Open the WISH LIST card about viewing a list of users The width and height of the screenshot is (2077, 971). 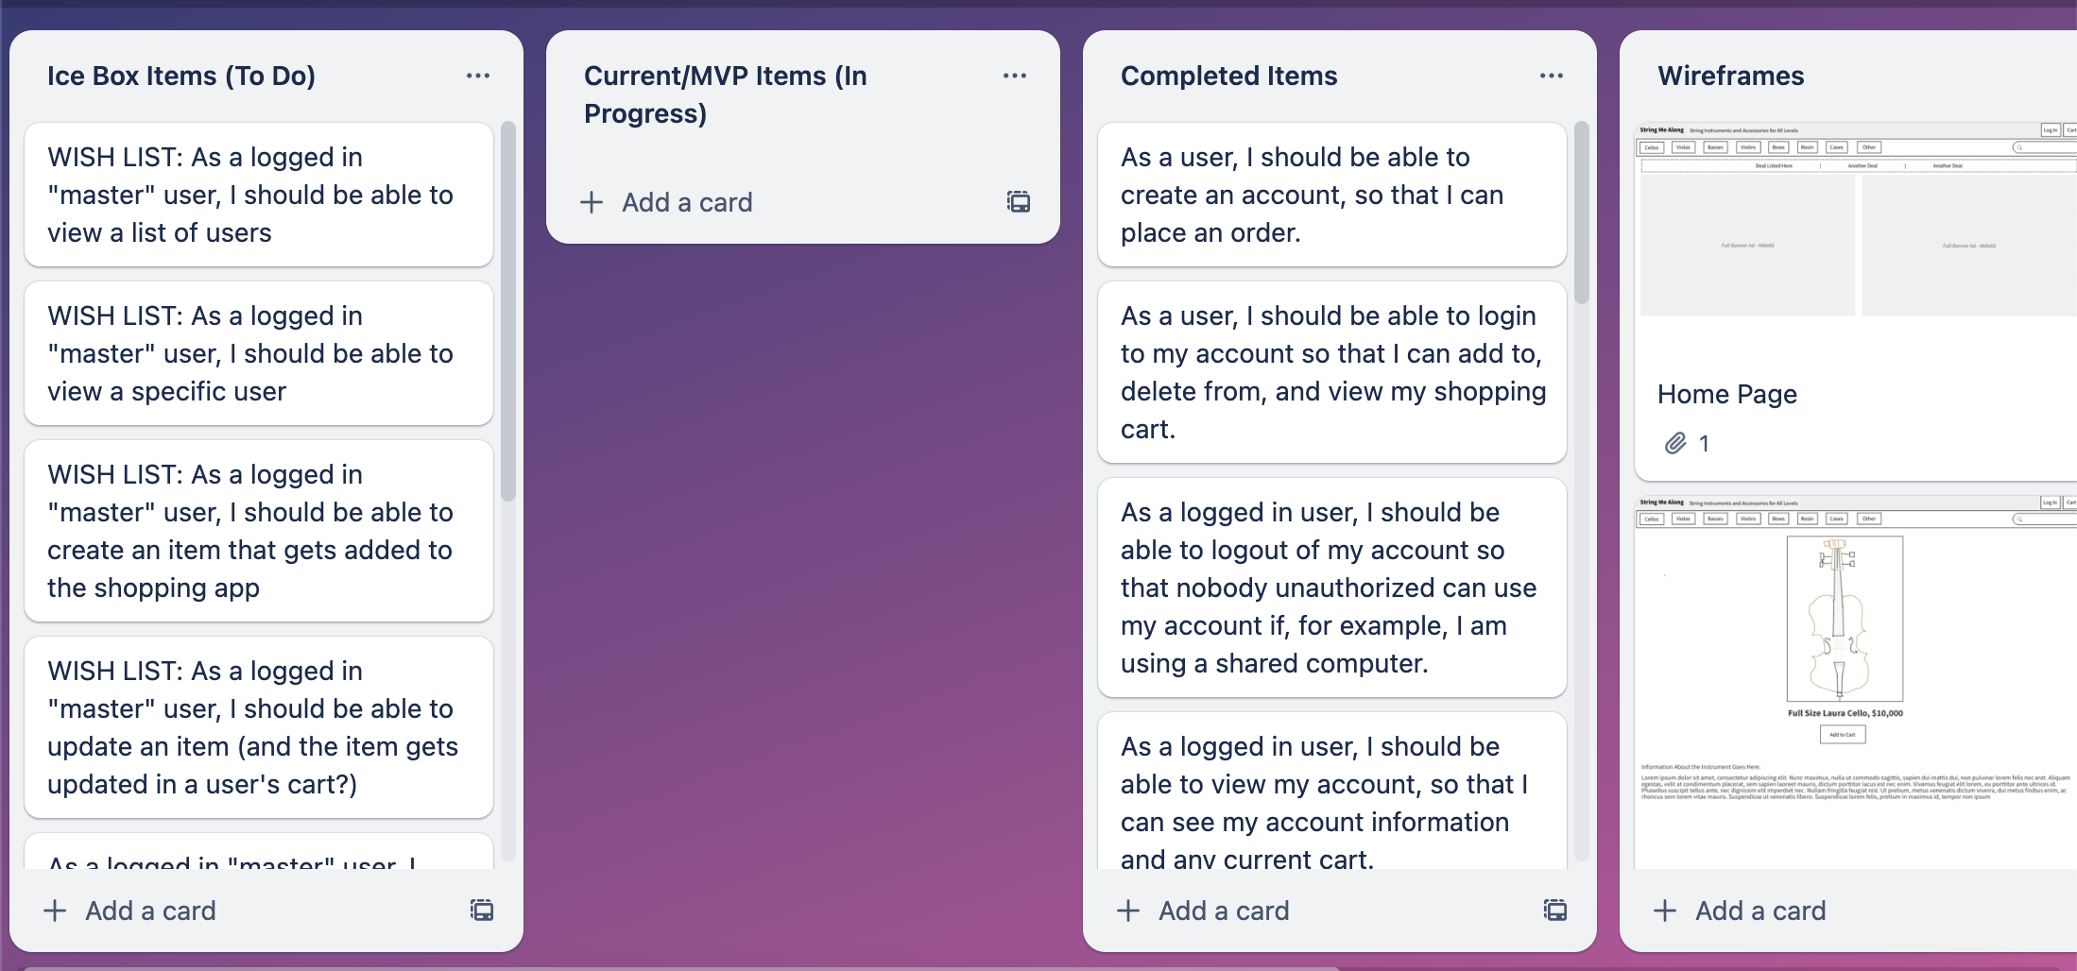pos(257,195)
